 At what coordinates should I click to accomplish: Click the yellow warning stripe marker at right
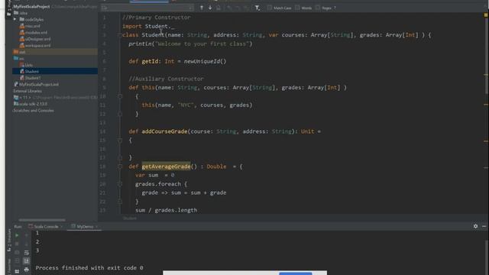point(486,75)
